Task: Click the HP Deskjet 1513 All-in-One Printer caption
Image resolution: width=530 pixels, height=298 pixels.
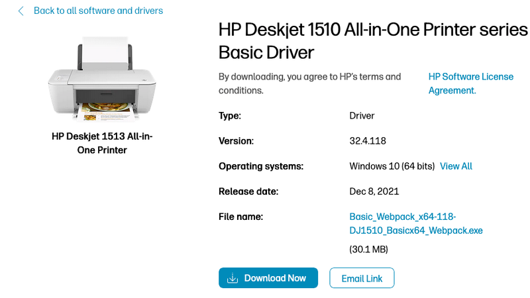Action: tap(102, 143)
